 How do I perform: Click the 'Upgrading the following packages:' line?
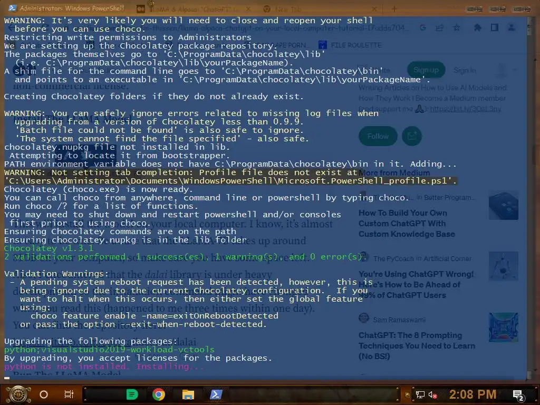click(x=91, y=341)
